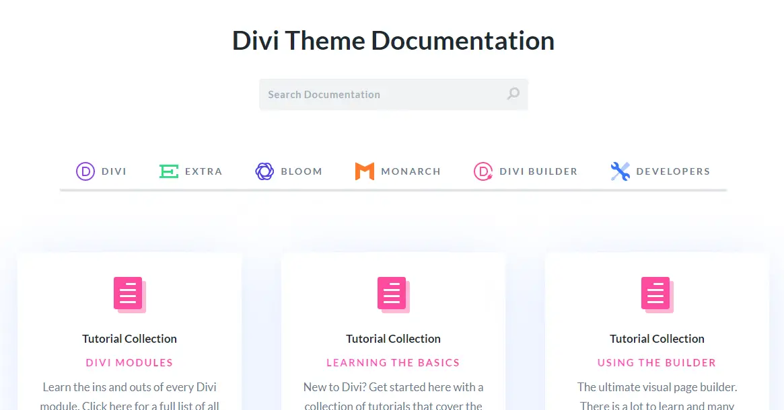Image resolution: width=784 pixels, height=410 pixels.
Task: Click 'Tutorial Collection' heading above Learning the Basics
Action: 394,339
